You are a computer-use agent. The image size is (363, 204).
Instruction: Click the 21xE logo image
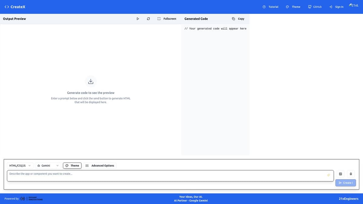(x=353, y=5)
